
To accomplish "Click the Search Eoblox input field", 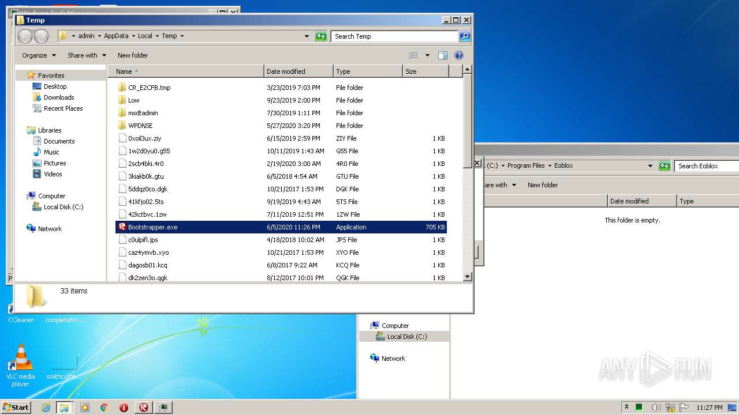I will (x=707, y=166).
